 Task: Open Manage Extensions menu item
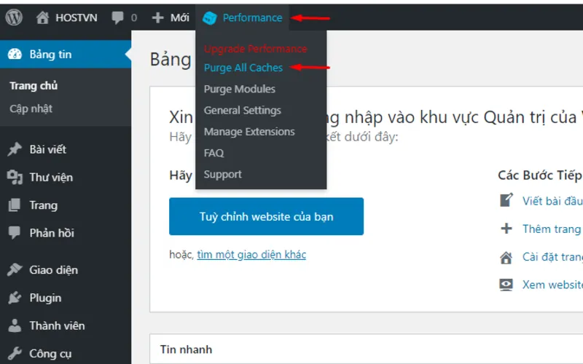(x=249, y=132)
